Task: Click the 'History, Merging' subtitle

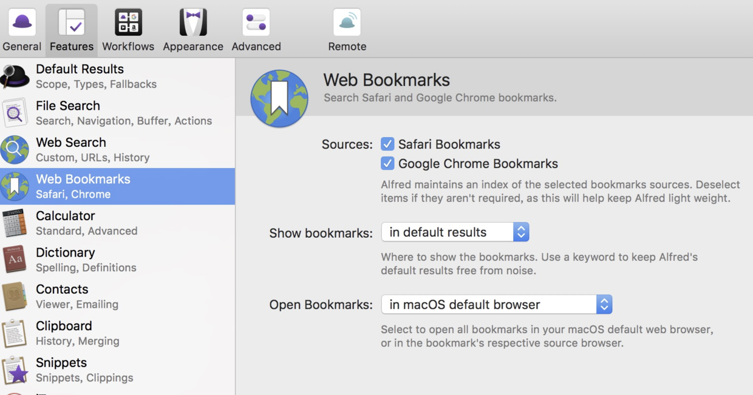Action: [x=77, y=341]
